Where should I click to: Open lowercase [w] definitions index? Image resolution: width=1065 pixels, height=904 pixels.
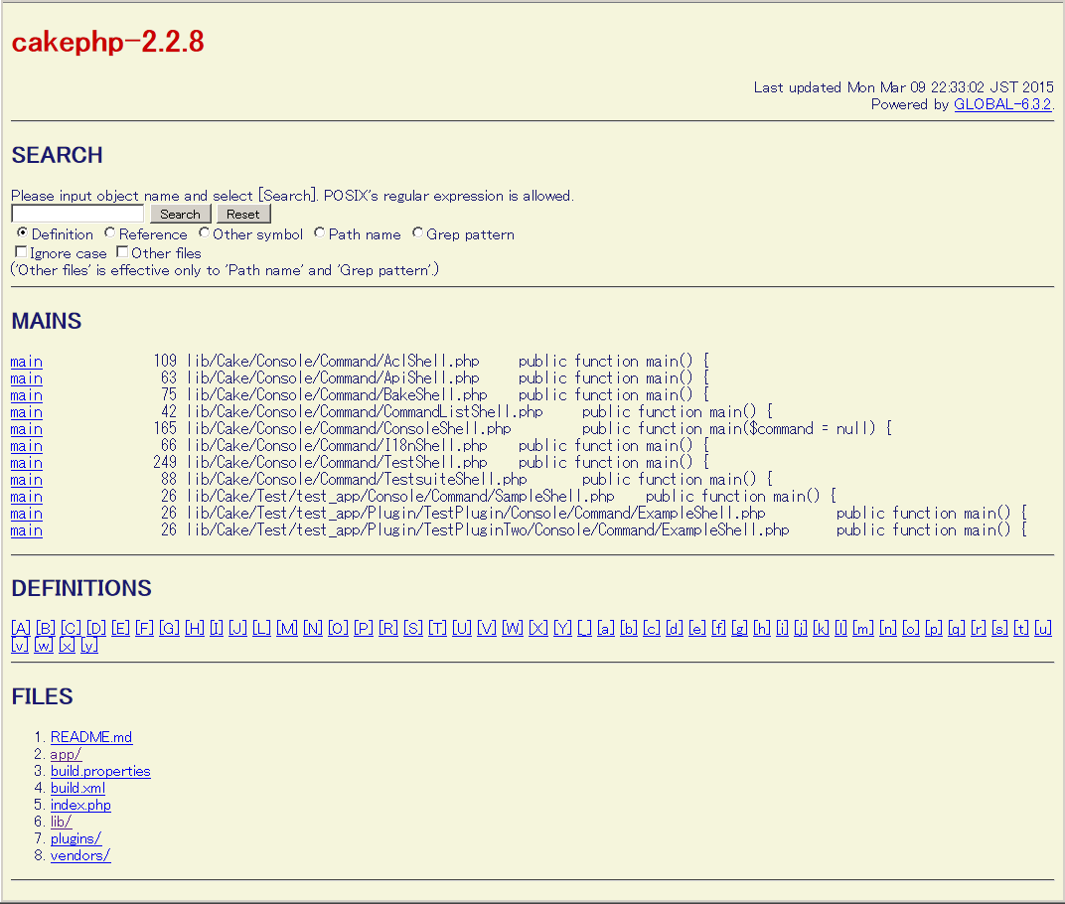[44, 646]
